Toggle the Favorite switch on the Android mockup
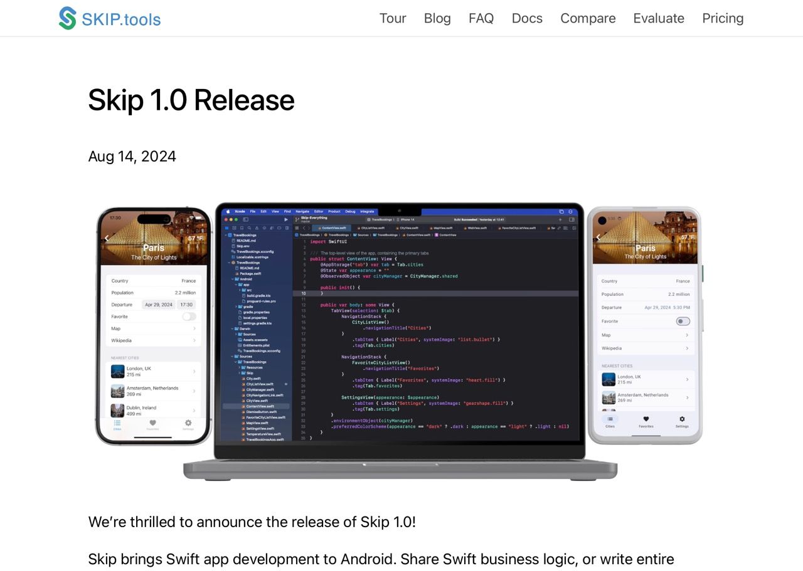Image resolution: width=803 pixels, height=571 pixels. click(x=683, y=321)
